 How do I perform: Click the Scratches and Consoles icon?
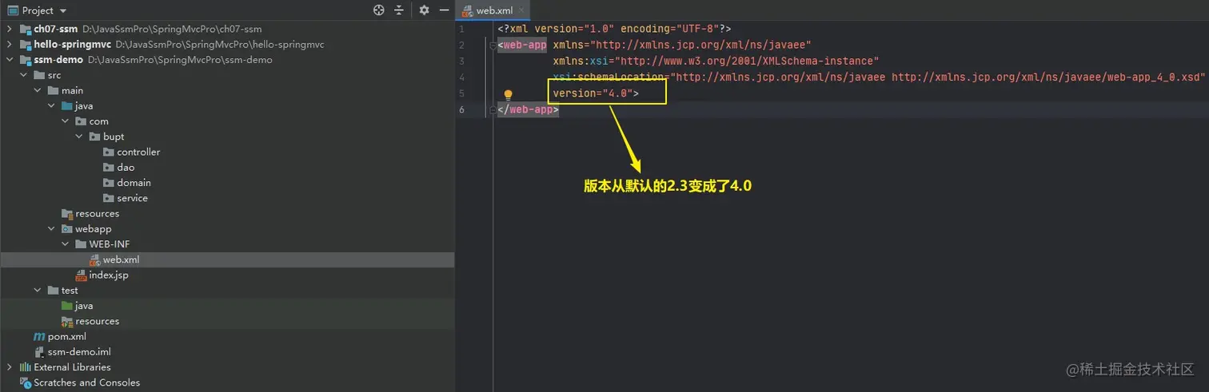(x=26, y=382)
